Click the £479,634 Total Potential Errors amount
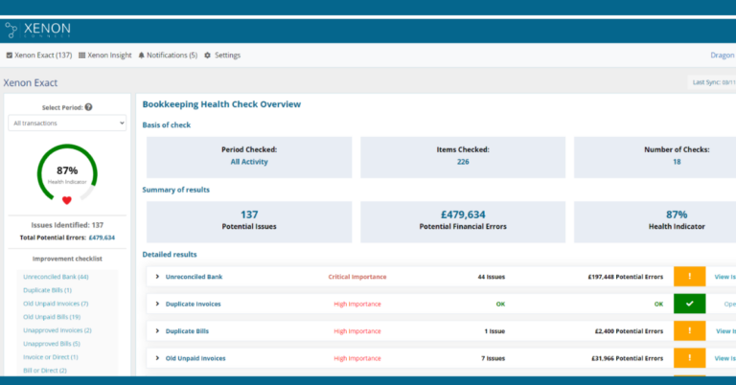 (102, 238)
